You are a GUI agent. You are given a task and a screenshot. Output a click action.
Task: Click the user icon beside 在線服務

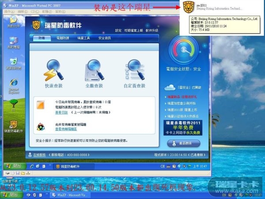(30, 155)
